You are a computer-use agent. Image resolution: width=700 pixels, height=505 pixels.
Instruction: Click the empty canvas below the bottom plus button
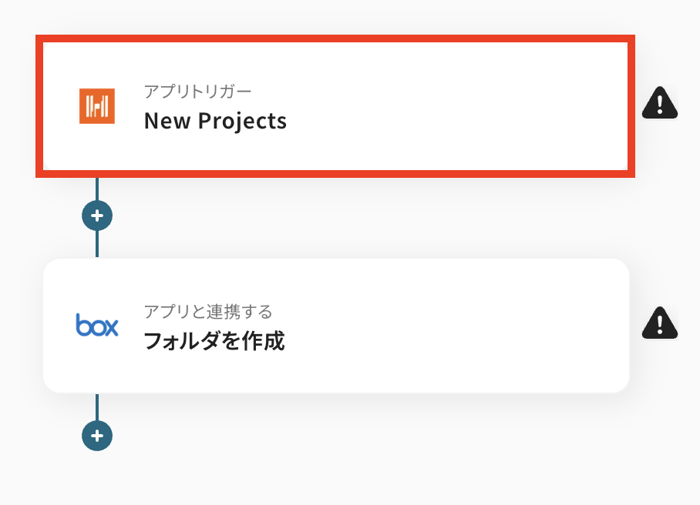97,481
